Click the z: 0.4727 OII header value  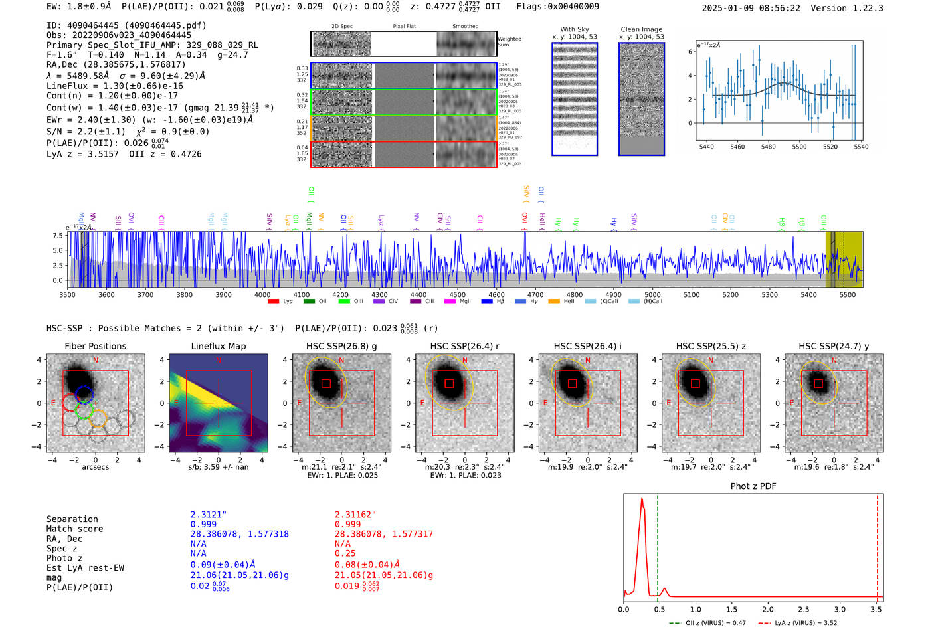(x=456, y=6)
